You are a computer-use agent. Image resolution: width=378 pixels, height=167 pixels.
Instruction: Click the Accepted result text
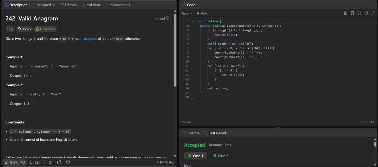coord(194,145)
